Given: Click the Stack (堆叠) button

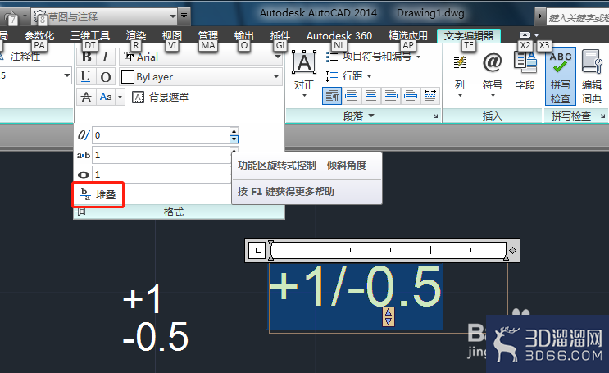Looking at the screenshot, I should [x=98, y=194].
